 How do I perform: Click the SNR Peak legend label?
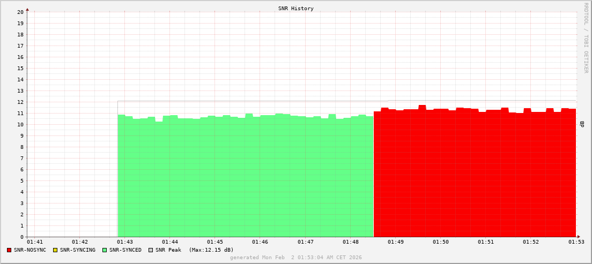point(168,250)
